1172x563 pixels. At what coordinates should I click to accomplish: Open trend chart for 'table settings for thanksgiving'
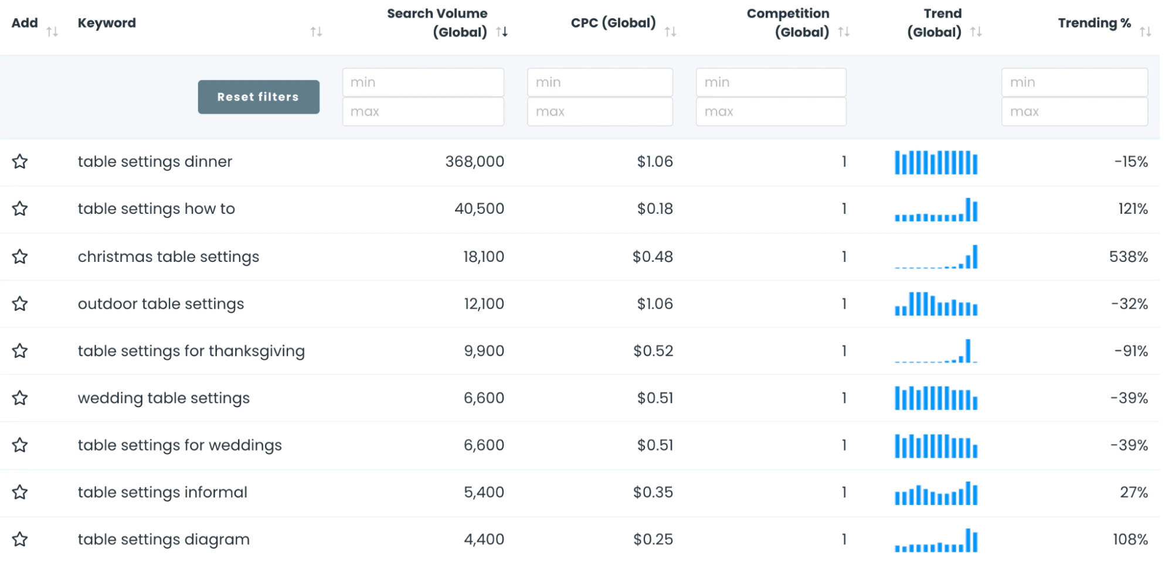(936, 351)
